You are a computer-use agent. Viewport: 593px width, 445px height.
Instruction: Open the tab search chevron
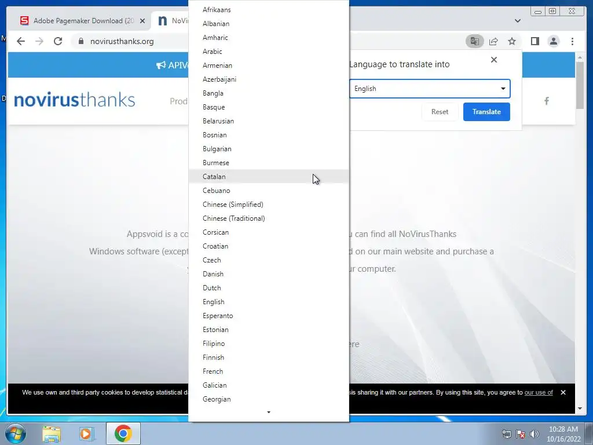tap(518, 21)
